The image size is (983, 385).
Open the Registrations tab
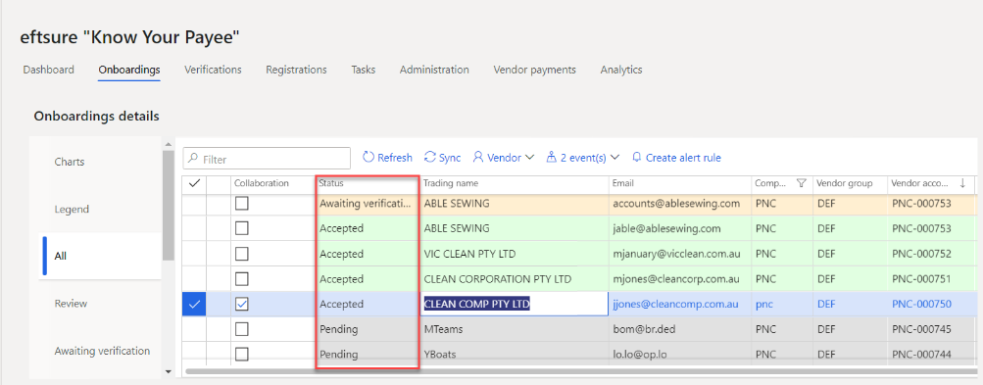tap(296, 70)
